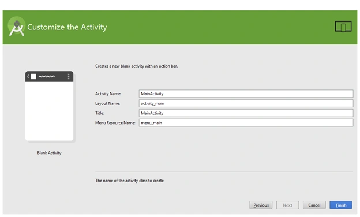Click the back chevron in activity preview
Screen dimensions: 360x217
[x=28, y=76]
